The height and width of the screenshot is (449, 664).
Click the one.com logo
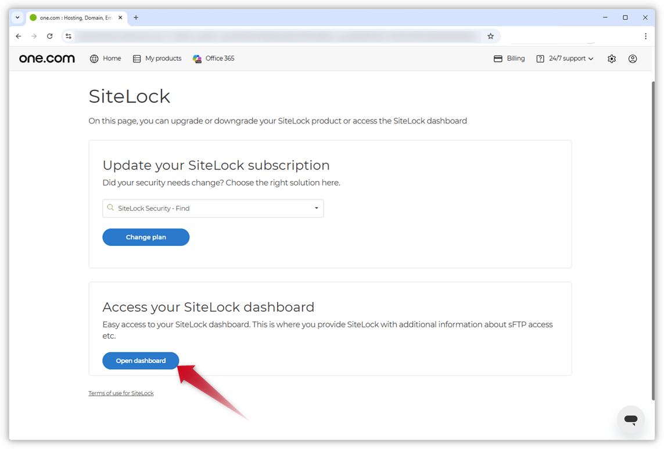point(46,58)
